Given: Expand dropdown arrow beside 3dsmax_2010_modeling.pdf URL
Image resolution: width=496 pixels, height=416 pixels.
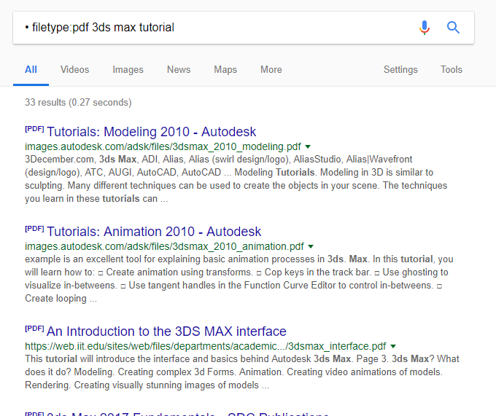Looking at the screenshot, I should point(308,146).
